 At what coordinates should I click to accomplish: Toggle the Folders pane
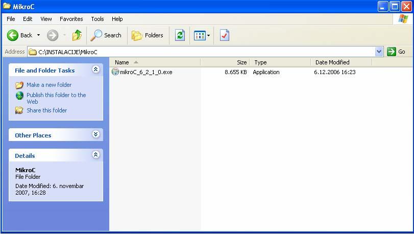[x=148, y=35]
